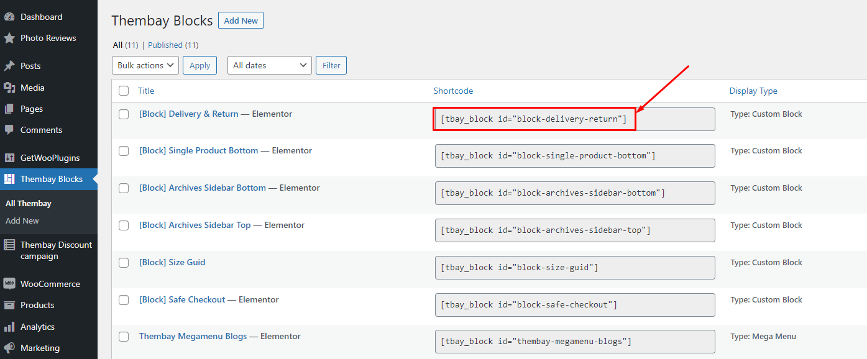
Task: Sort by the Display Type column header
Action: (753, 91)
